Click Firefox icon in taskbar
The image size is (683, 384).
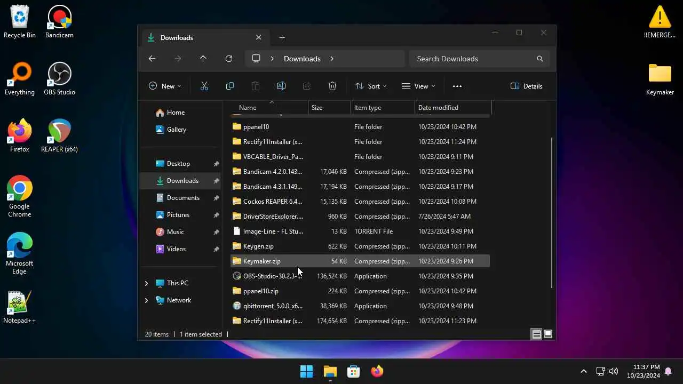click(x=377, y=371)
